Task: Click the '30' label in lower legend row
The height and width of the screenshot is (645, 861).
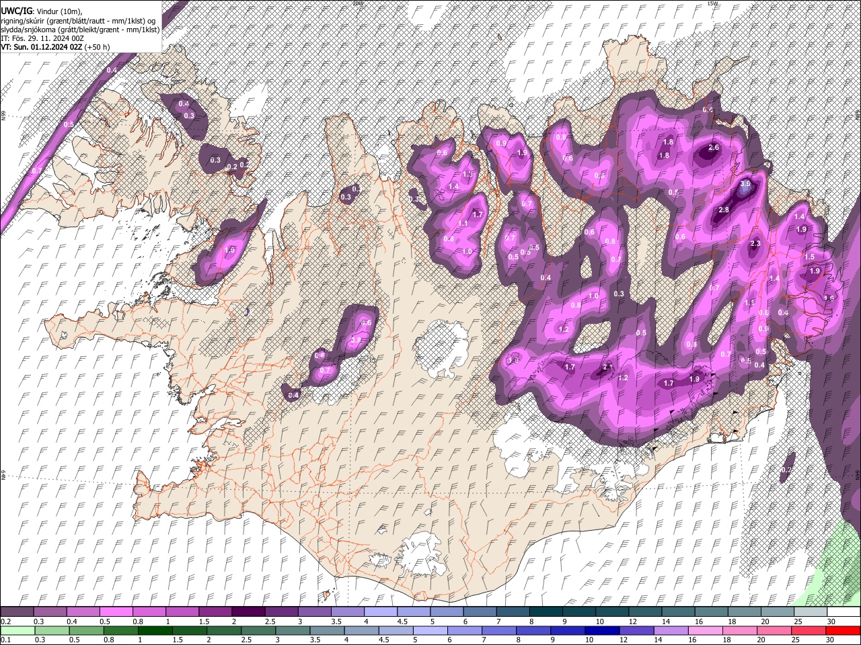Action: coord(831,640)
